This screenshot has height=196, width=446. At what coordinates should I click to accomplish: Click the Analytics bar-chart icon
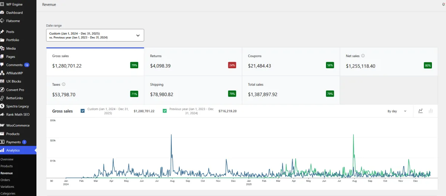2,150
